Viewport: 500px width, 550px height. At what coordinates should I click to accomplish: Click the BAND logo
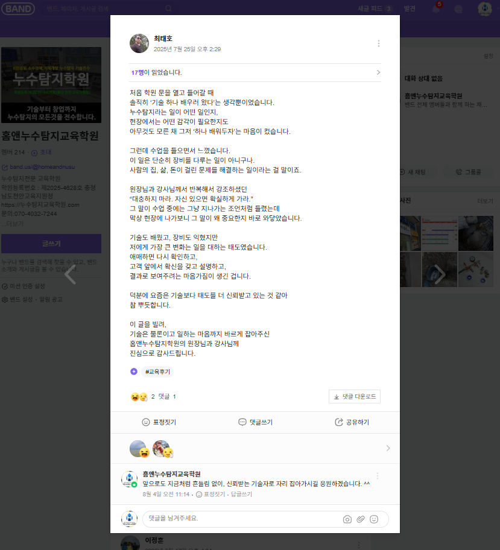click(18, 9)
